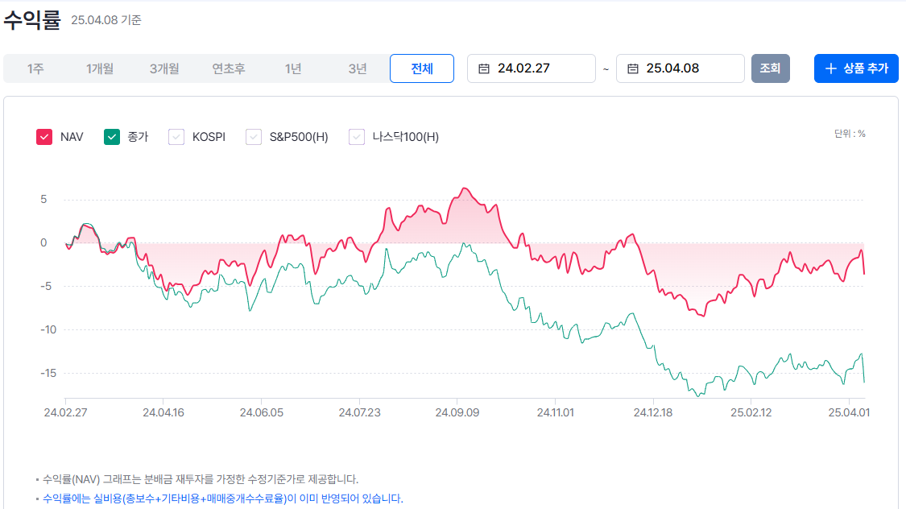
Task: Enable the S&P500(H) checkbox
Action: click(x=253, y=136)
